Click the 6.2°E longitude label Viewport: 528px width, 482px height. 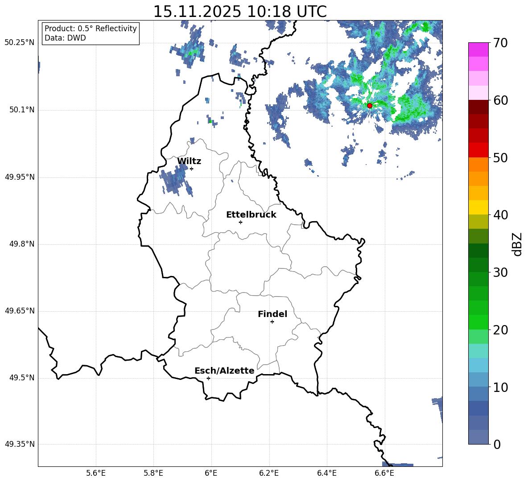pos(269,473)
